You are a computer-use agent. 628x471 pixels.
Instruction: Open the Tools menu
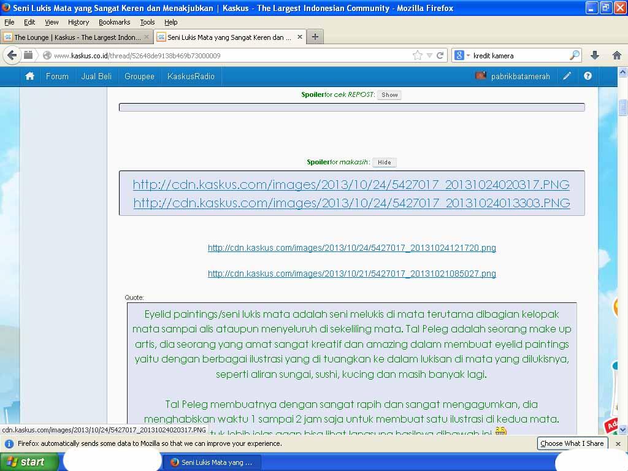click(x=147, y=22)
